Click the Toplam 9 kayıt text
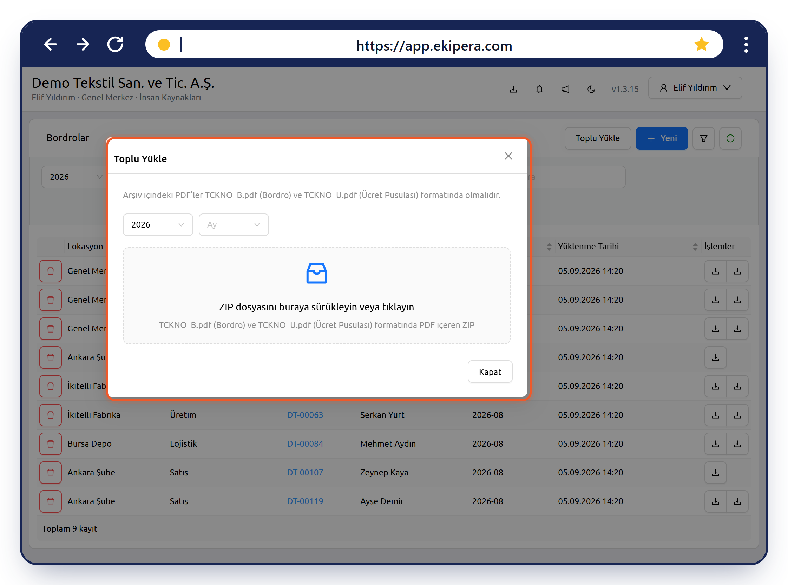This screenshot has width=788, height=585. pos(70,528)
